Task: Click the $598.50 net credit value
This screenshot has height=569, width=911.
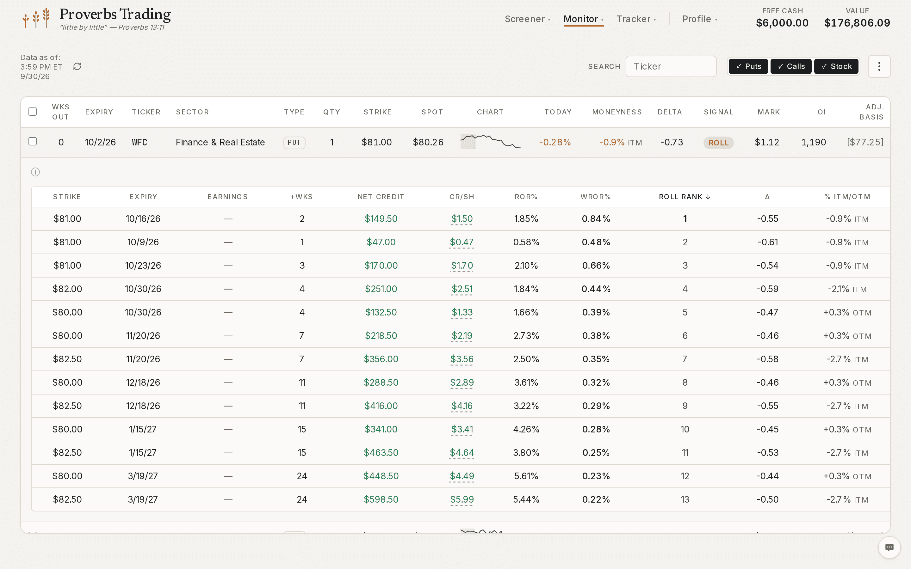Action: [381, 499]
